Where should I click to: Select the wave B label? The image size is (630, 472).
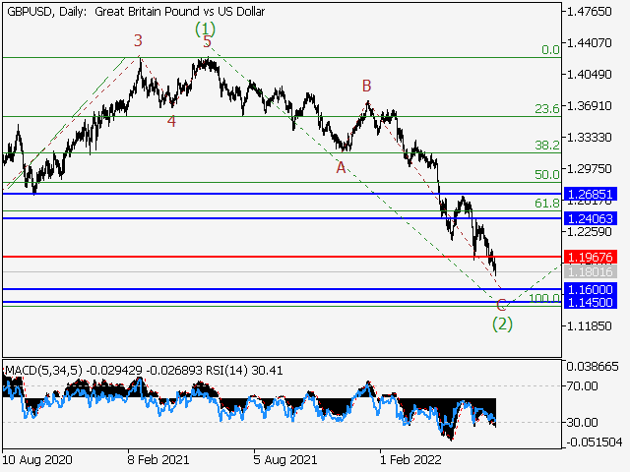pyautogui.click(x=366, y=86)
